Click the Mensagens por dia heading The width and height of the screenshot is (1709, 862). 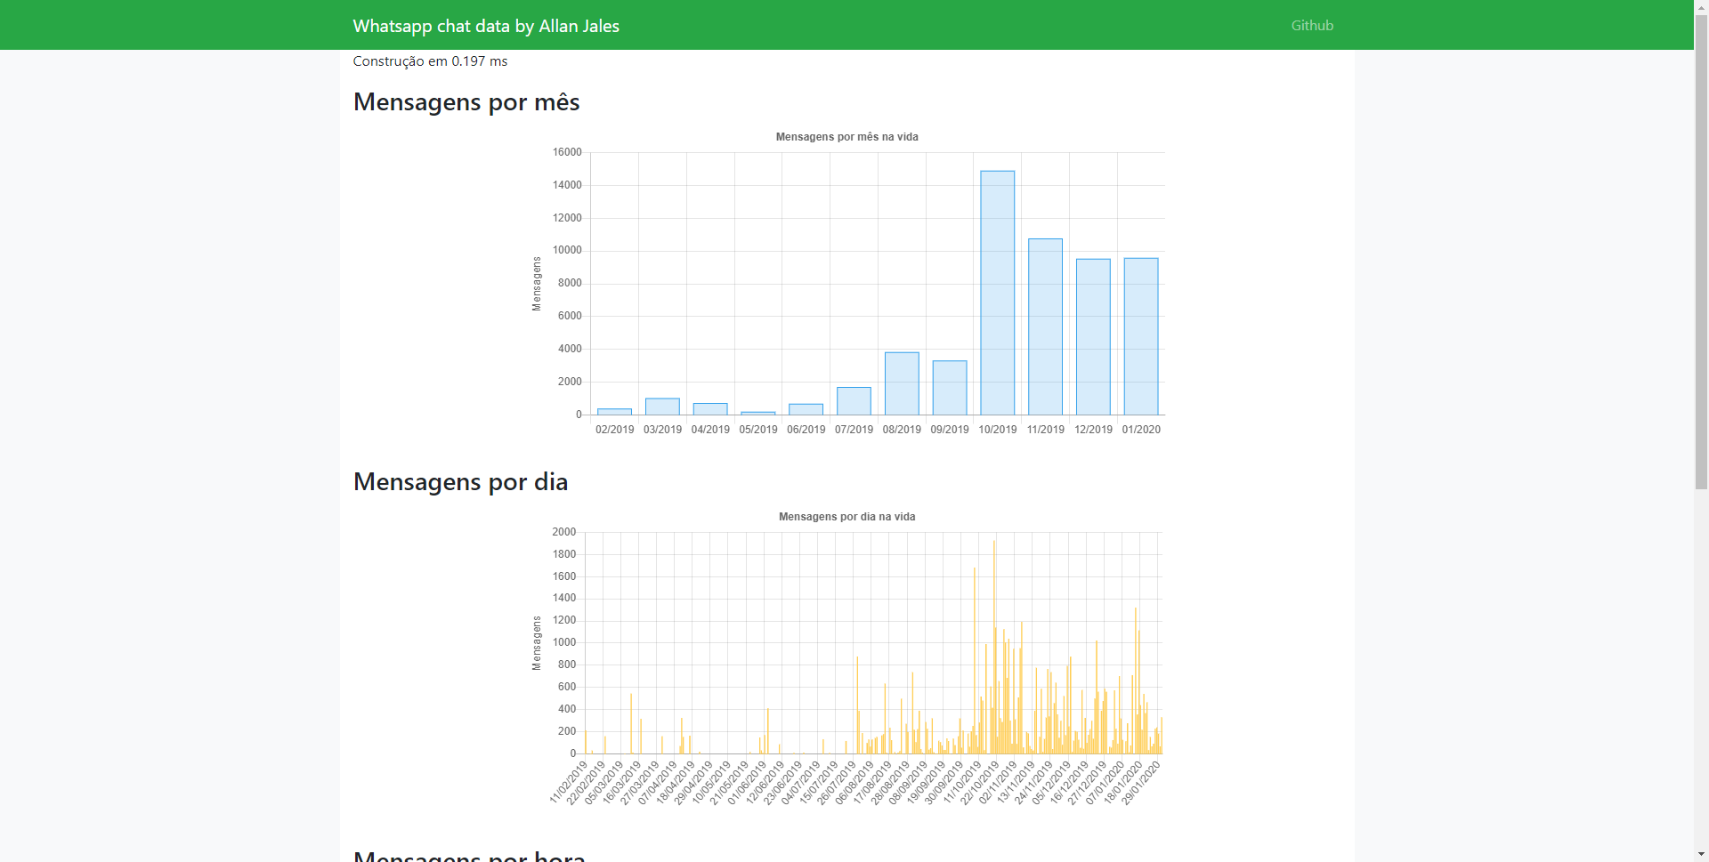tap(460, 481)
